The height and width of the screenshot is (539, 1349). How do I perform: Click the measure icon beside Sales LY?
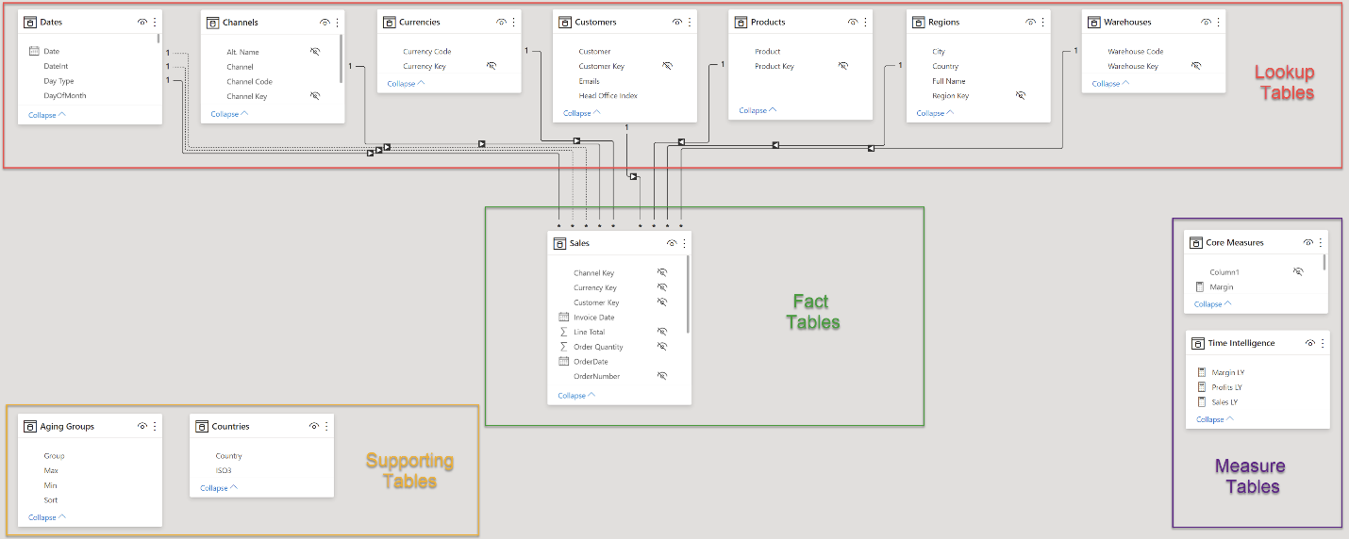(x=1201, y=401)
